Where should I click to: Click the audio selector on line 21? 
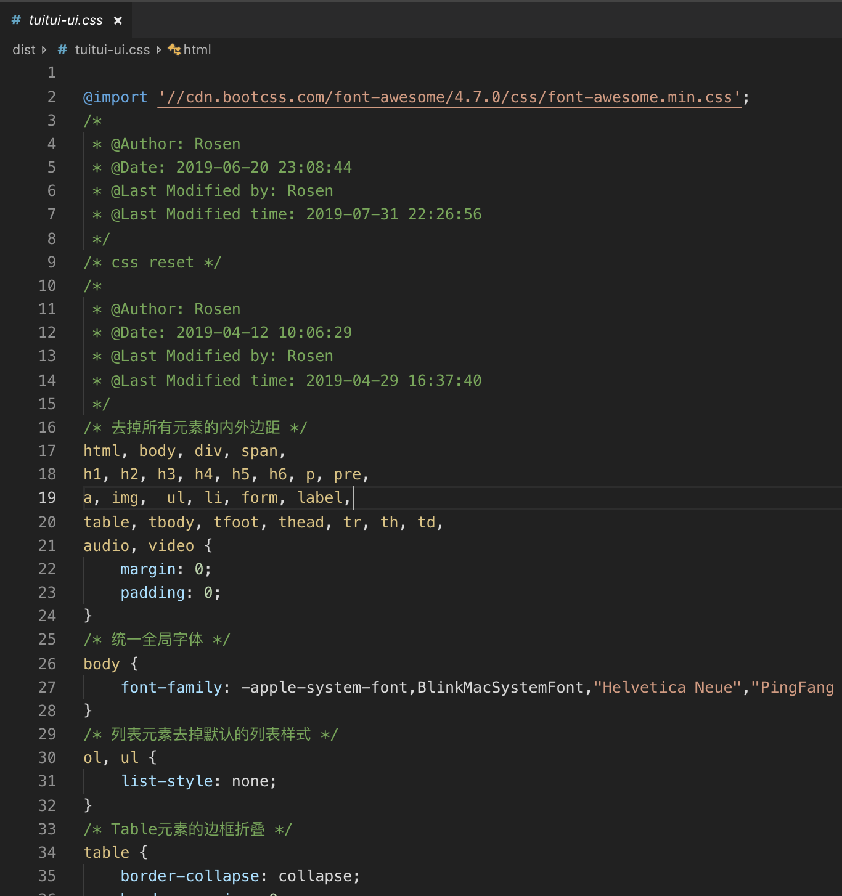[107, 546]
